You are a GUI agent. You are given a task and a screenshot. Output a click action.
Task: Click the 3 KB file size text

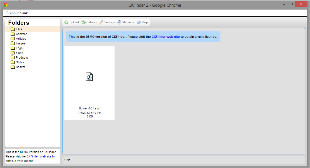pos(89,116)
